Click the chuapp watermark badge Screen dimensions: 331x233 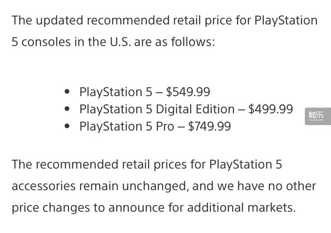[x=318, y=116]
